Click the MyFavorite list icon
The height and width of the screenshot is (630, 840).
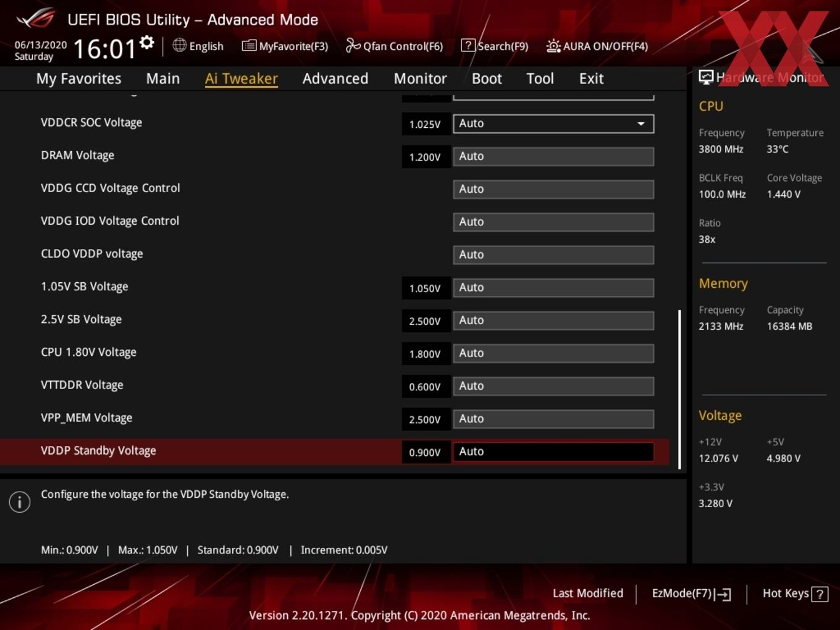pos(249,46)
